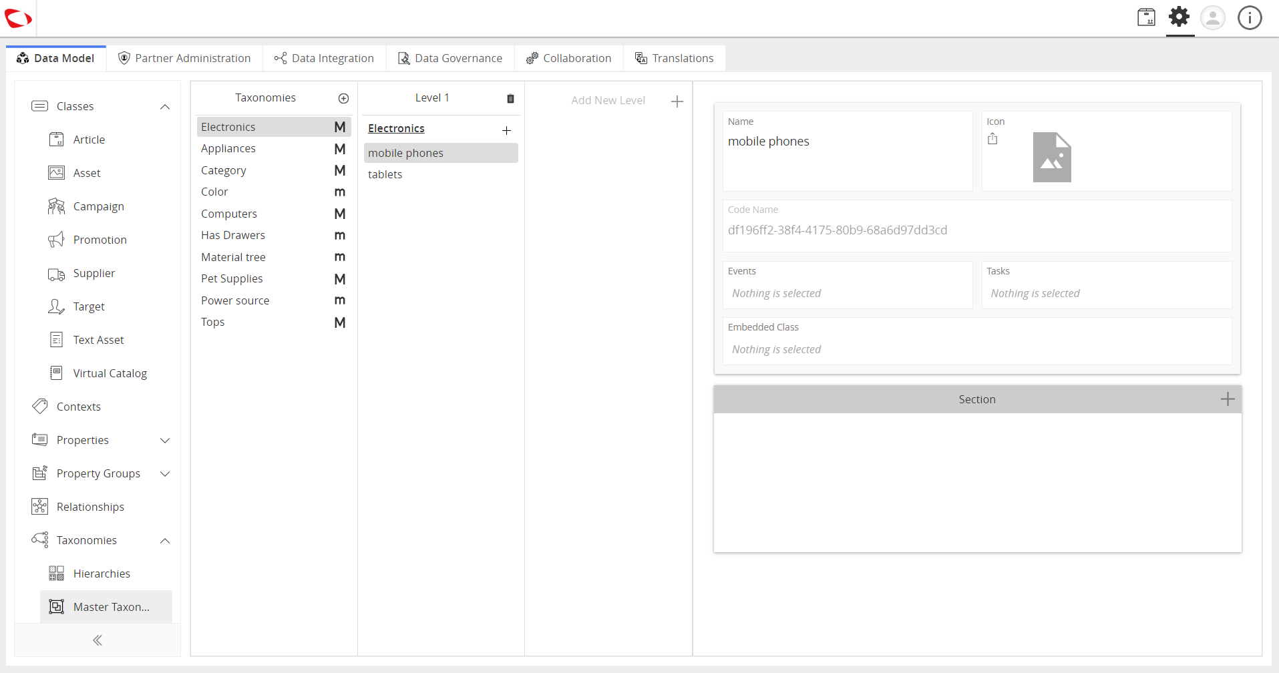Open the Tasks selection dropdown

tap(1107, 294)
